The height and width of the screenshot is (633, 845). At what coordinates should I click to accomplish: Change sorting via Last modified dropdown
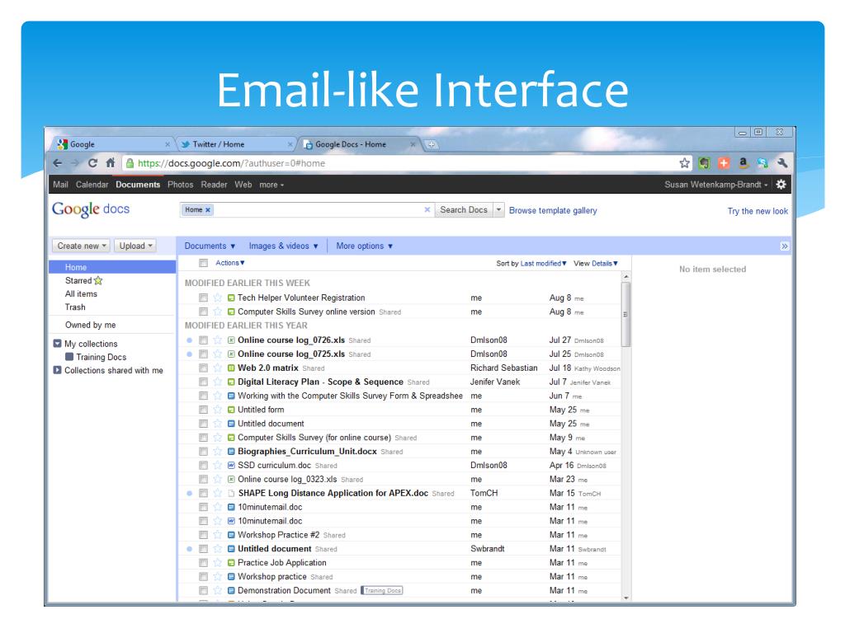(543, 263)
